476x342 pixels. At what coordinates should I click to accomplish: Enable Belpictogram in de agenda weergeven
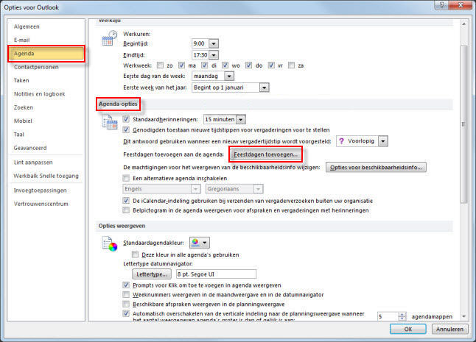coord(126,210)
